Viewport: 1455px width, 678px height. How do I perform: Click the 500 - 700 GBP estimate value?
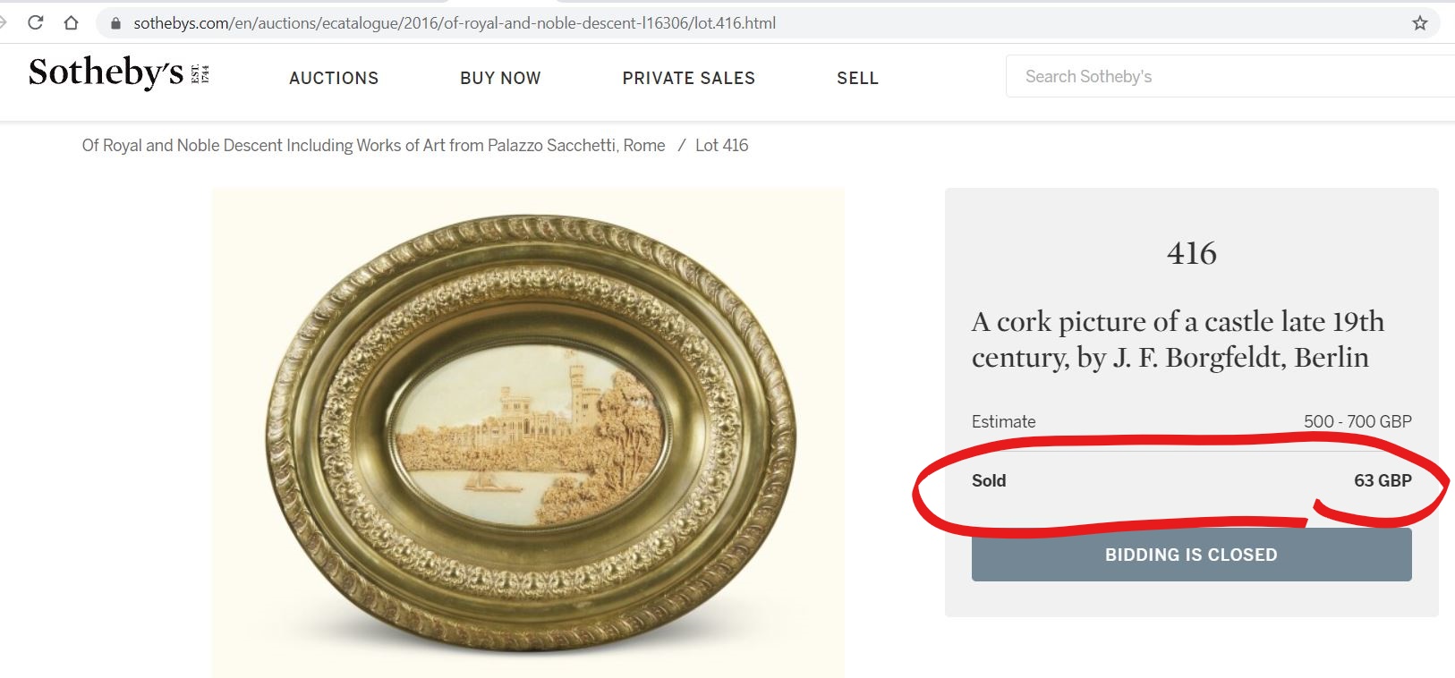click(x=1357, y=421)
